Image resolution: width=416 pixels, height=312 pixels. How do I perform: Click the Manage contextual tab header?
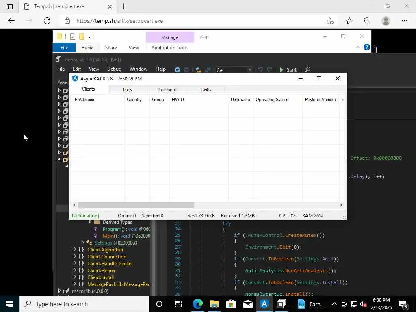click(170, 37)
